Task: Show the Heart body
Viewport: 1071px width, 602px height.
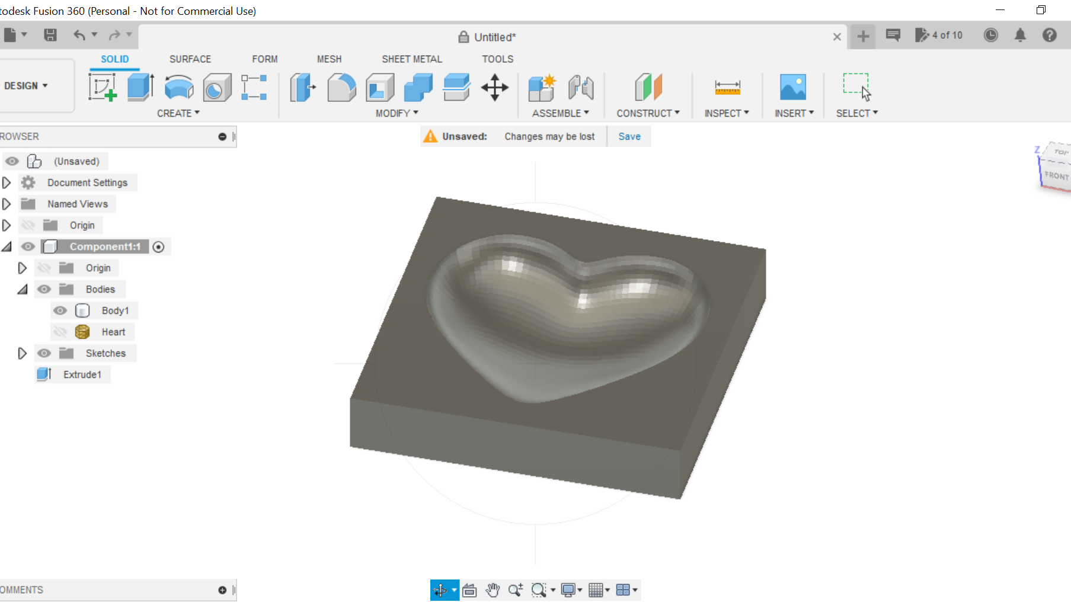Action: (x=60, y=331)
